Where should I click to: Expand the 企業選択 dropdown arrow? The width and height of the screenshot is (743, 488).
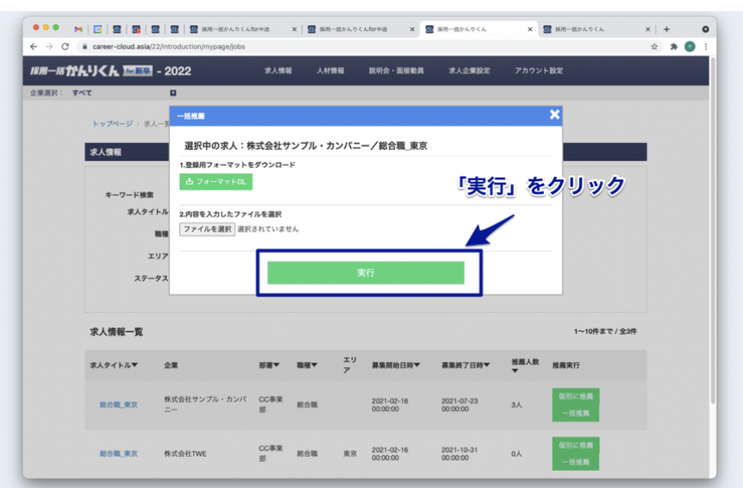[173, 93]
